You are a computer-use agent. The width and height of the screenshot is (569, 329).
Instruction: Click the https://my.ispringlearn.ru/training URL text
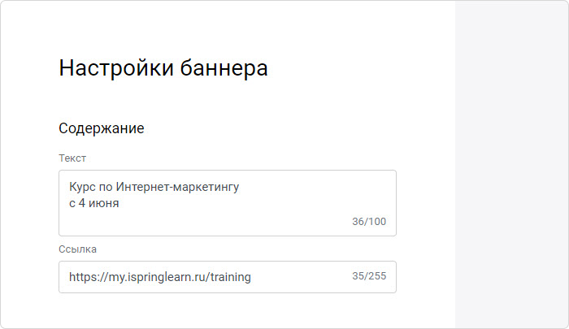159,277
